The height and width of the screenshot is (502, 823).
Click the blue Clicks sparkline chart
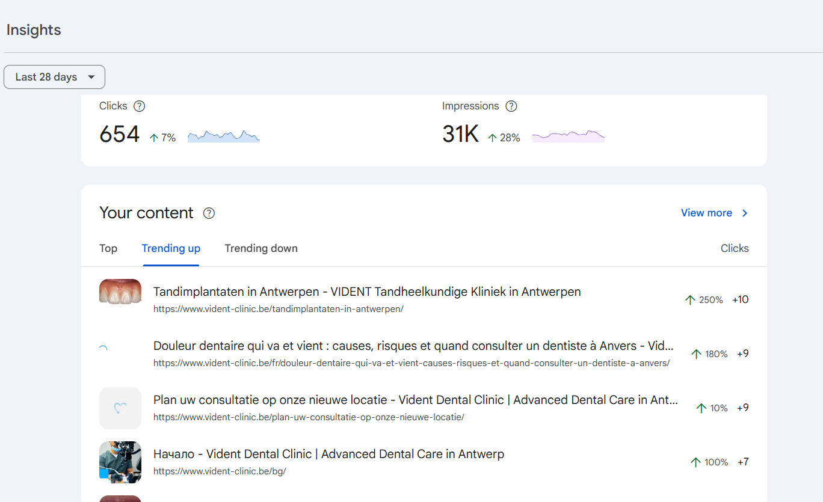224,136
